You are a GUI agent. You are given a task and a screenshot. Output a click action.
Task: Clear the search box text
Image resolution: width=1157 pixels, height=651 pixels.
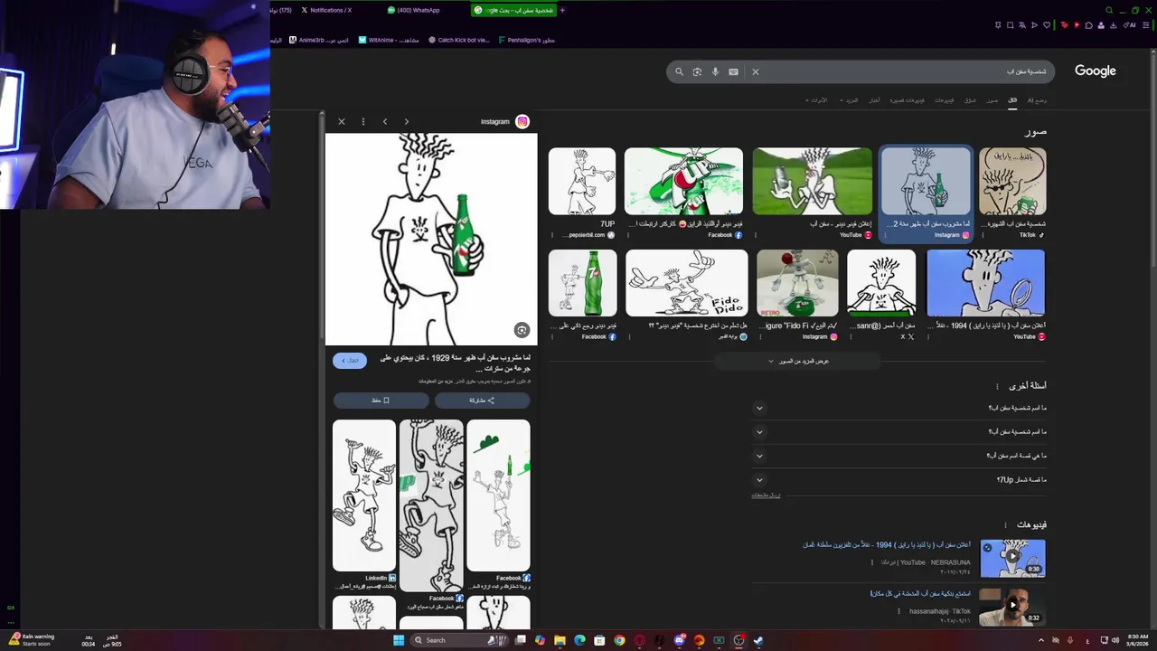click(x=756, y=71)
